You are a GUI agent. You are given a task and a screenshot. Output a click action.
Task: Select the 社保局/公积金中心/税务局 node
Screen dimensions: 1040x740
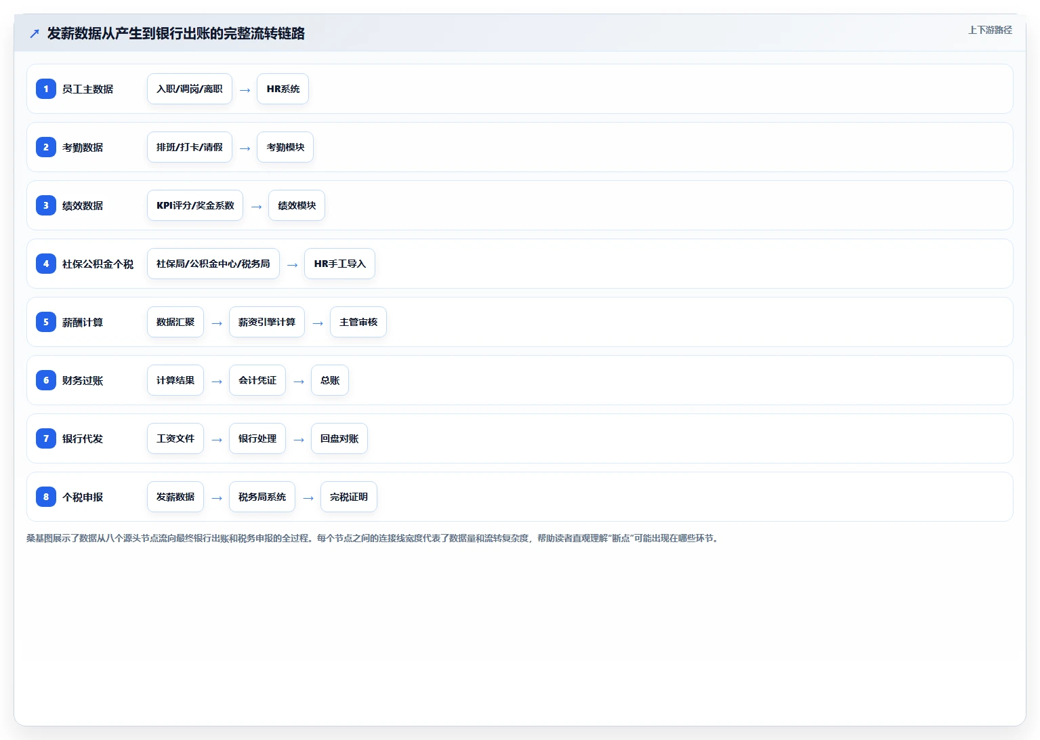(213, 264)
